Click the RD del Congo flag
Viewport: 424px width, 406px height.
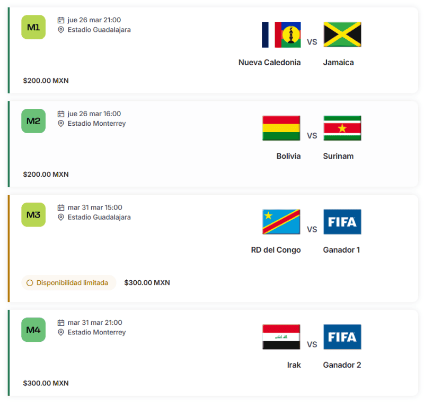pos(281,222)
